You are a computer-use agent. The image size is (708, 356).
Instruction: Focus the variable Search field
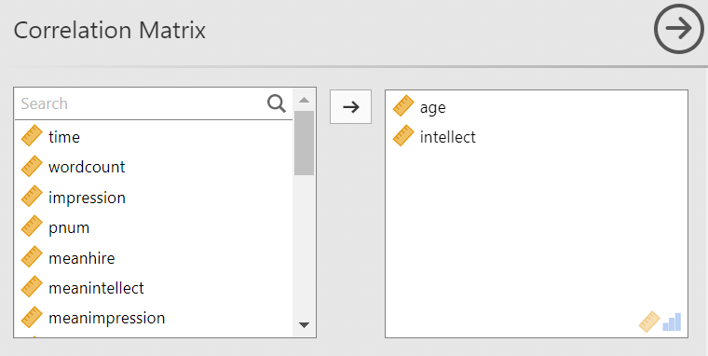(141, 103)
